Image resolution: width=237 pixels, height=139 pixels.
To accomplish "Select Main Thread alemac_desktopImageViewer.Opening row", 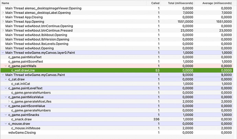I will click(x=117, y=8).
